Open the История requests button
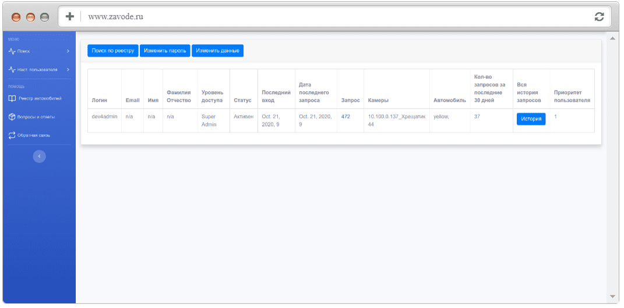624x308 pixels. point(531,119)
